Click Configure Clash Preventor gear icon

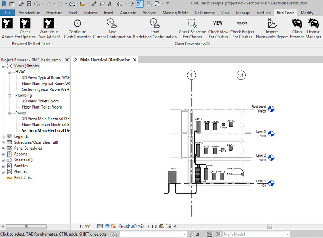[x=77, y=23]
